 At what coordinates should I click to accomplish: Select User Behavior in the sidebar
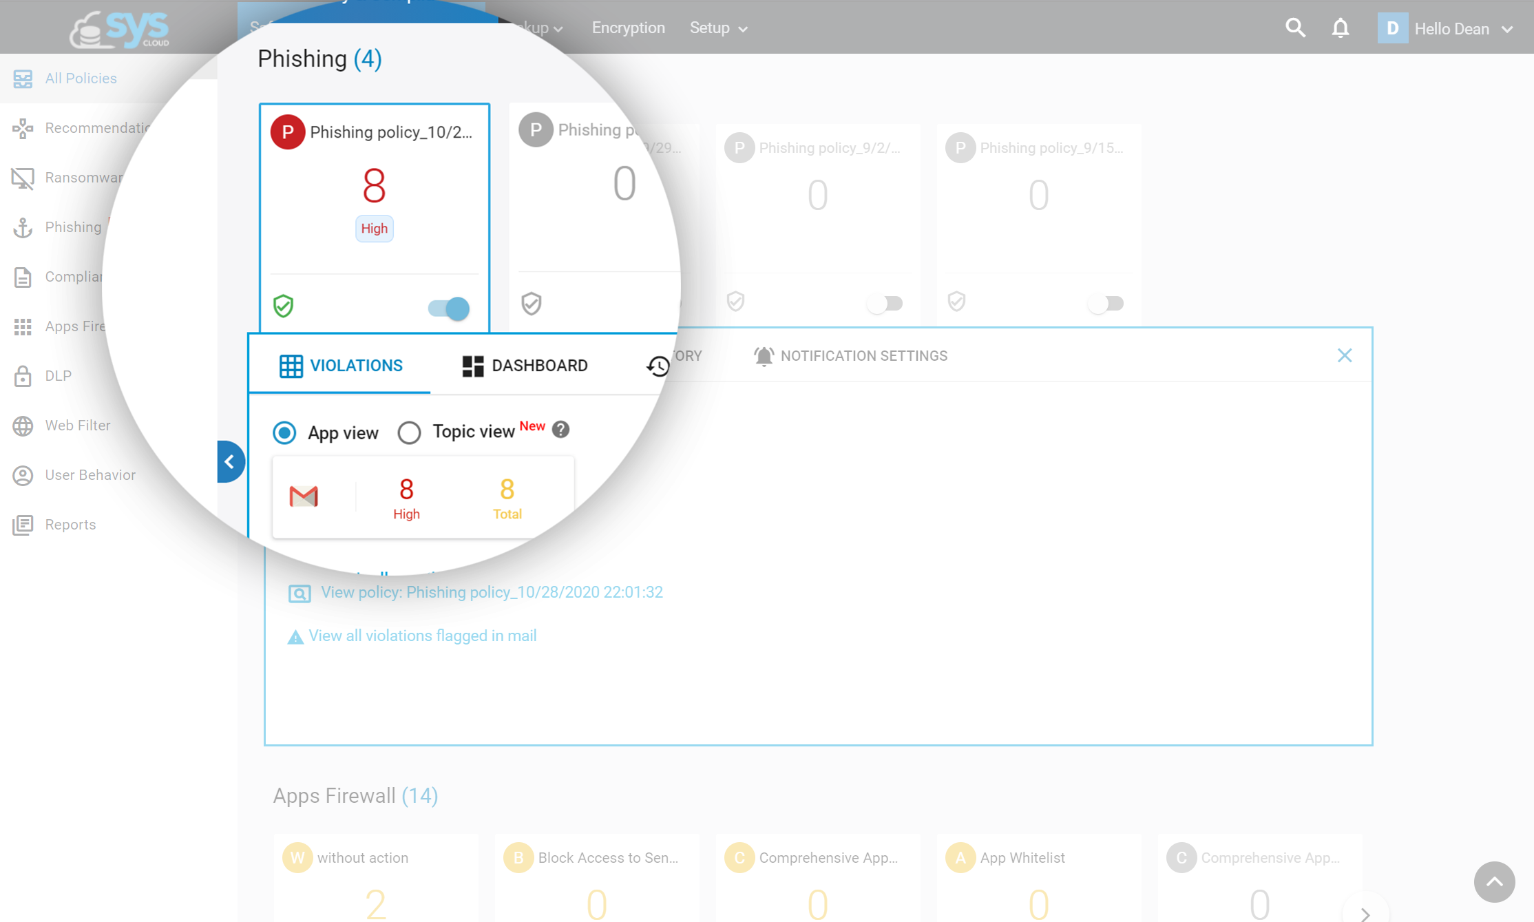coord(90,475)
